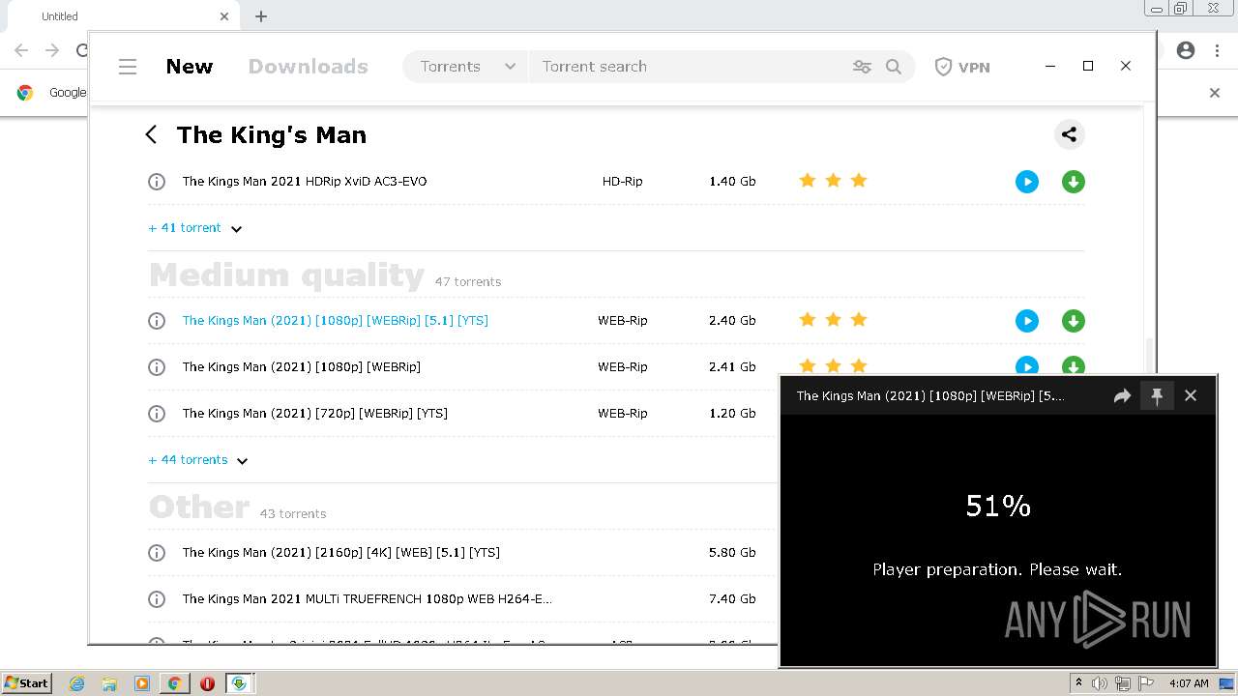
Task: Open the VPN option
Action: click(962, 67)
